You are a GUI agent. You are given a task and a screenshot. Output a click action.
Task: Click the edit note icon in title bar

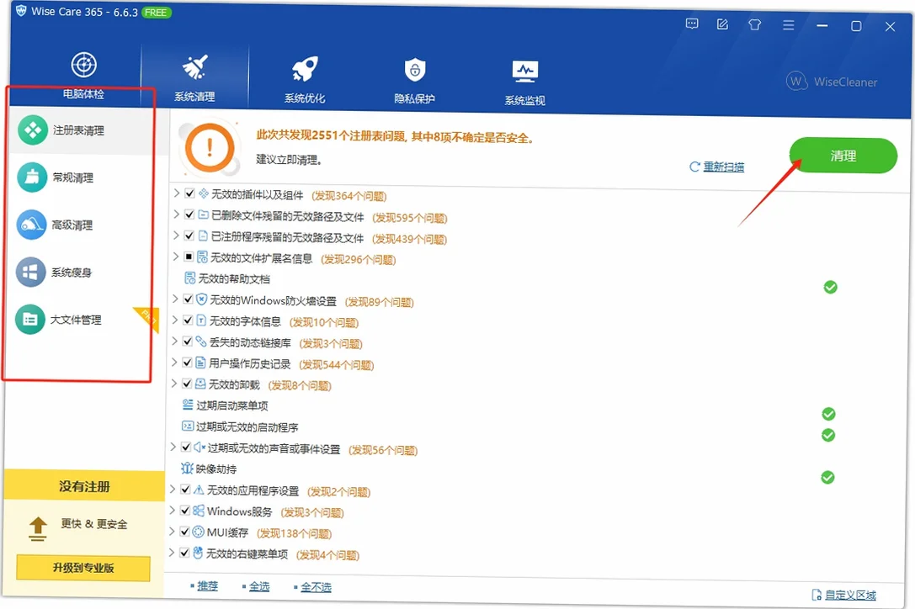[722, 24]
